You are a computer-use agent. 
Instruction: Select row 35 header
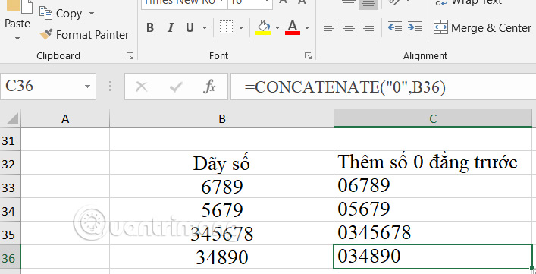[11, 233]
